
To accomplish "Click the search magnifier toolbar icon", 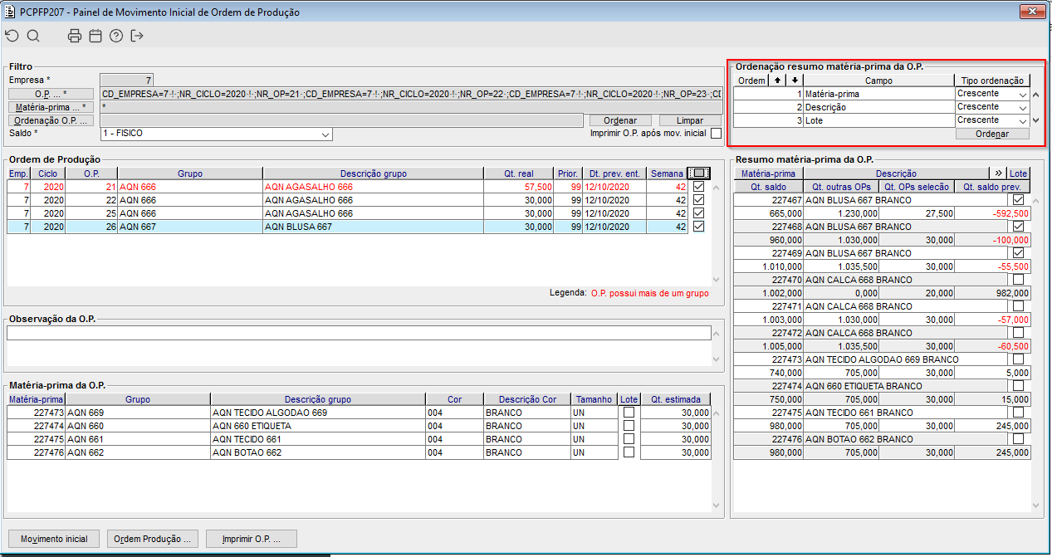I will 33,36.
